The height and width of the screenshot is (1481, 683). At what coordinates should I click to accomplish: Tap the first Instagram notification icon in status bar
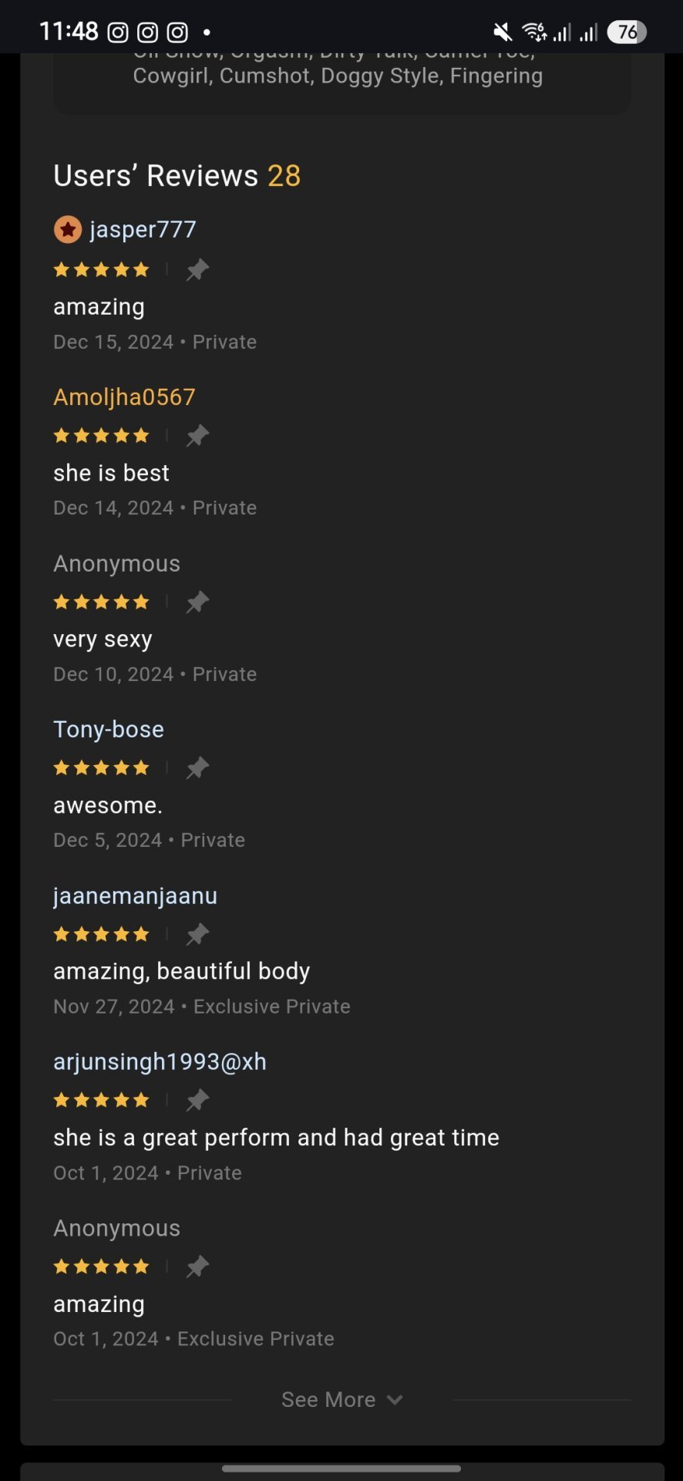[x=117, y=32]
